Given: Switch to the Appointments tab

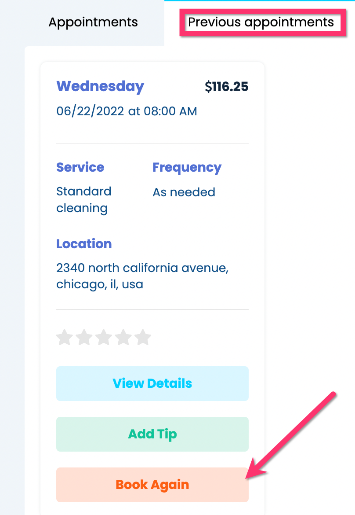Looking at the screenshot, I should pyautogui.click(x=93, y=22).
